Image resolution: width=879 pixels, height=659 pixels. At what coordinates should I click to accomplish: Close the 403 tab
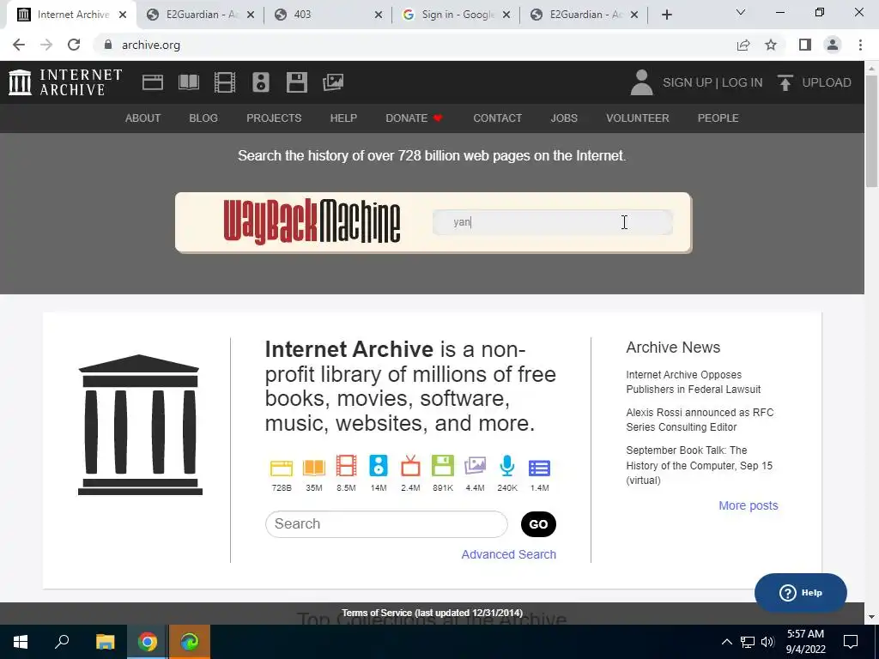click(x=379, y=15)
